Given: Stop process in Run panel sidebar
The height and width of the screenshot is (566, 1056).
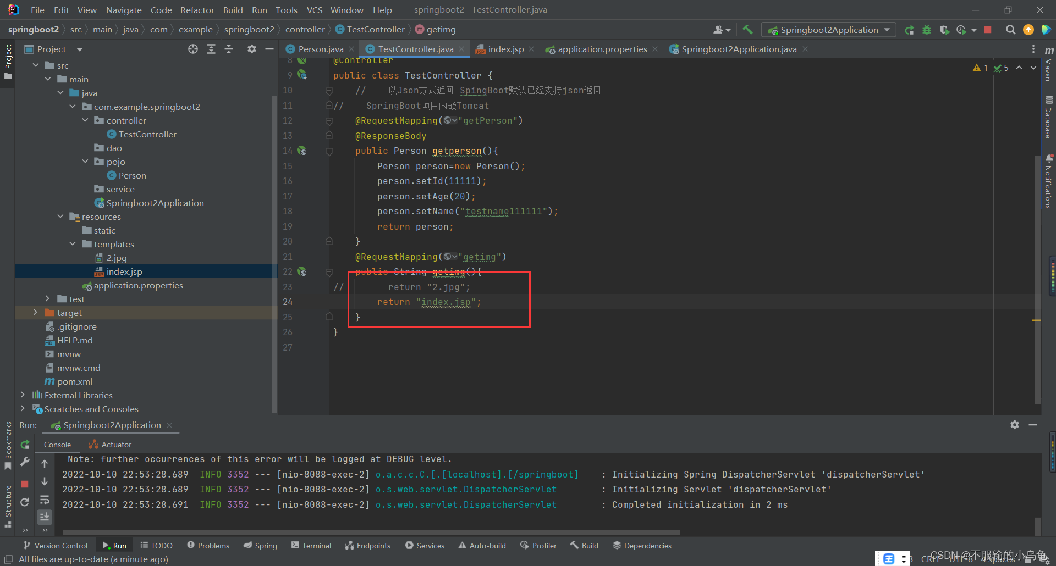Looking at the screenshot, I should click(x=25, y=484).
